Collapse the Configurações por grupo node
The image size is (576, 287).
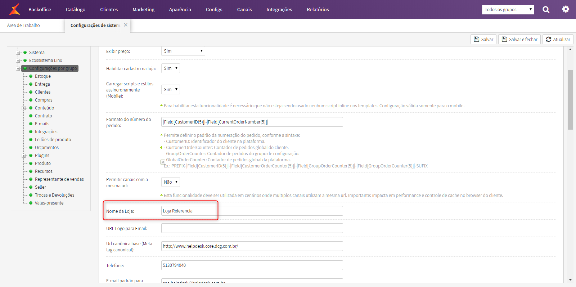(18, 68)
